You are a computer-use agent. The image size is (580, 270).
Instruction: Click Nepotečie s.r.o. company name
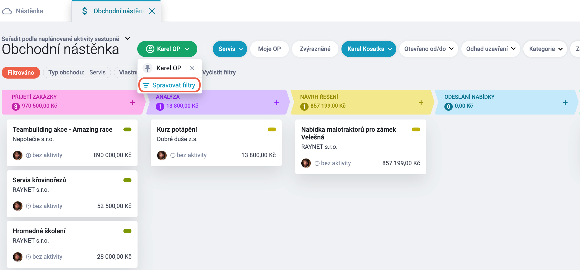tap(33, 139)
